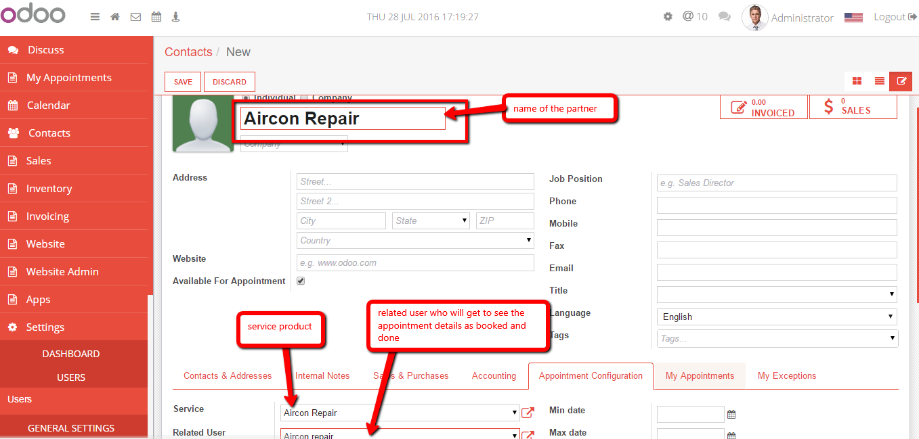Open external link icon beside Service field
Image resolution: width=919 pixels, height=439 pixels.
tap(528, 413)
